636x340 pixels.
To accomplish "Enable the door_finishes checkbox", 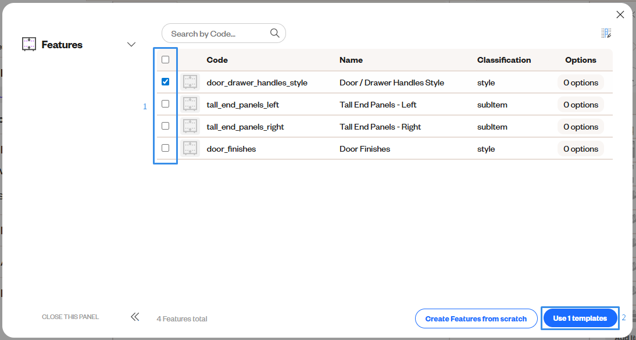I will point(165,148).
